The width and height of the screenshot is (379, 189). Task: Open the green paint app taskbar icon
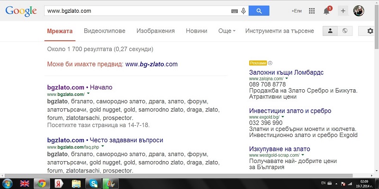(110, 184)
